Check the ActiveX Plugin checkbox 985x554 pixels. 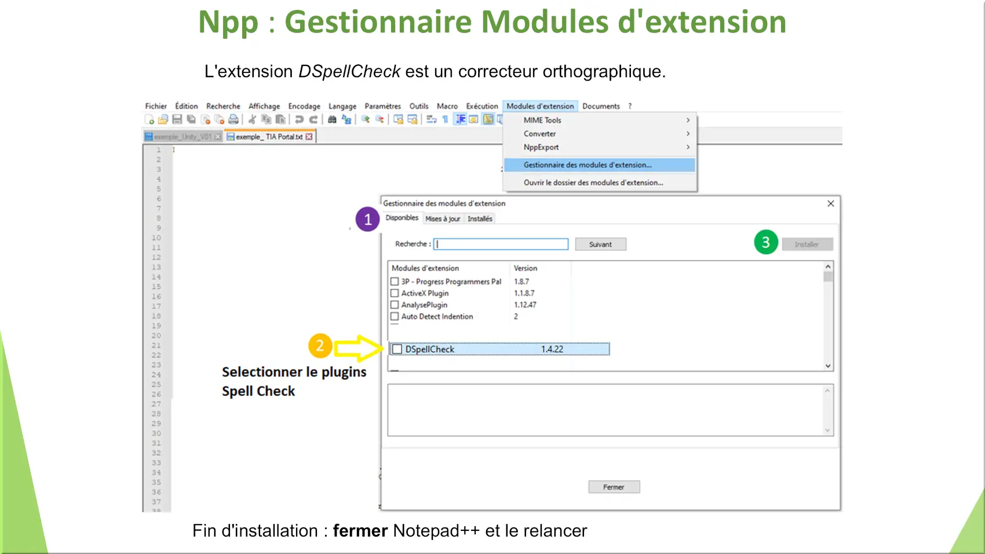[x=395, y=293]
